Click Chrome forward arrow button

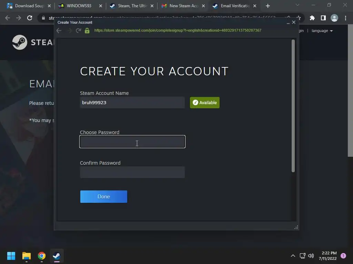point(19,18)
